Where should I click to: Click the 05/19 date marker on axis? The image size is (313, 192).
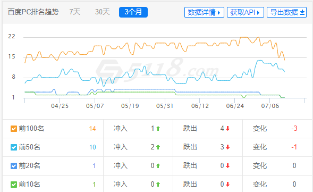(130, 106)
